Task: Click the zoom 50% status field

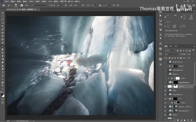Action: pyautogui.click(x=8, y=121)
